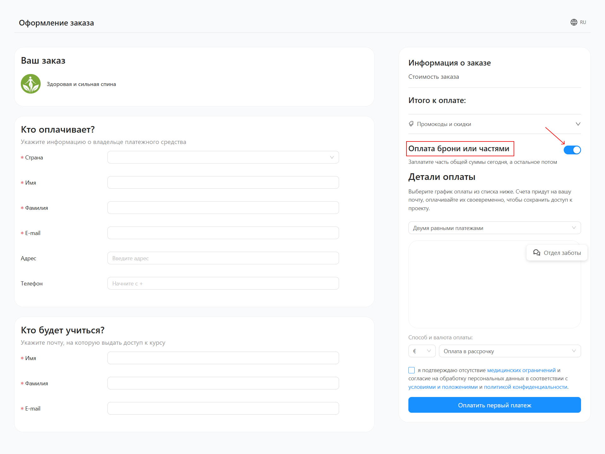This screenshot has width=605, height=454.
Task: Open the Оплата в рассрочку method dropdown
Action: (509, 351)
